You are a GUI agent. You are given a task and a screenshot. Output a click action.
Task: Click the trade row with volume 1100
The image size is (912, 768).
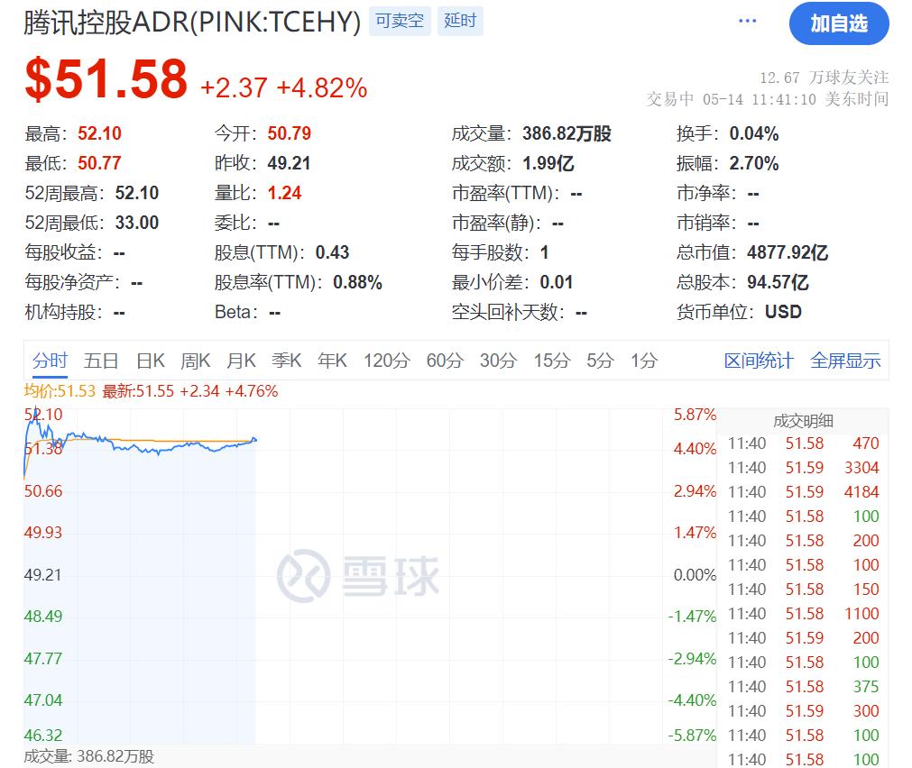click(803, 614)
